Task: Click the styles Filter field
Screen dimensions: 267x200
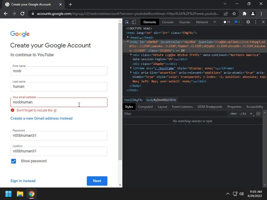Action: [x=175, y=114]
